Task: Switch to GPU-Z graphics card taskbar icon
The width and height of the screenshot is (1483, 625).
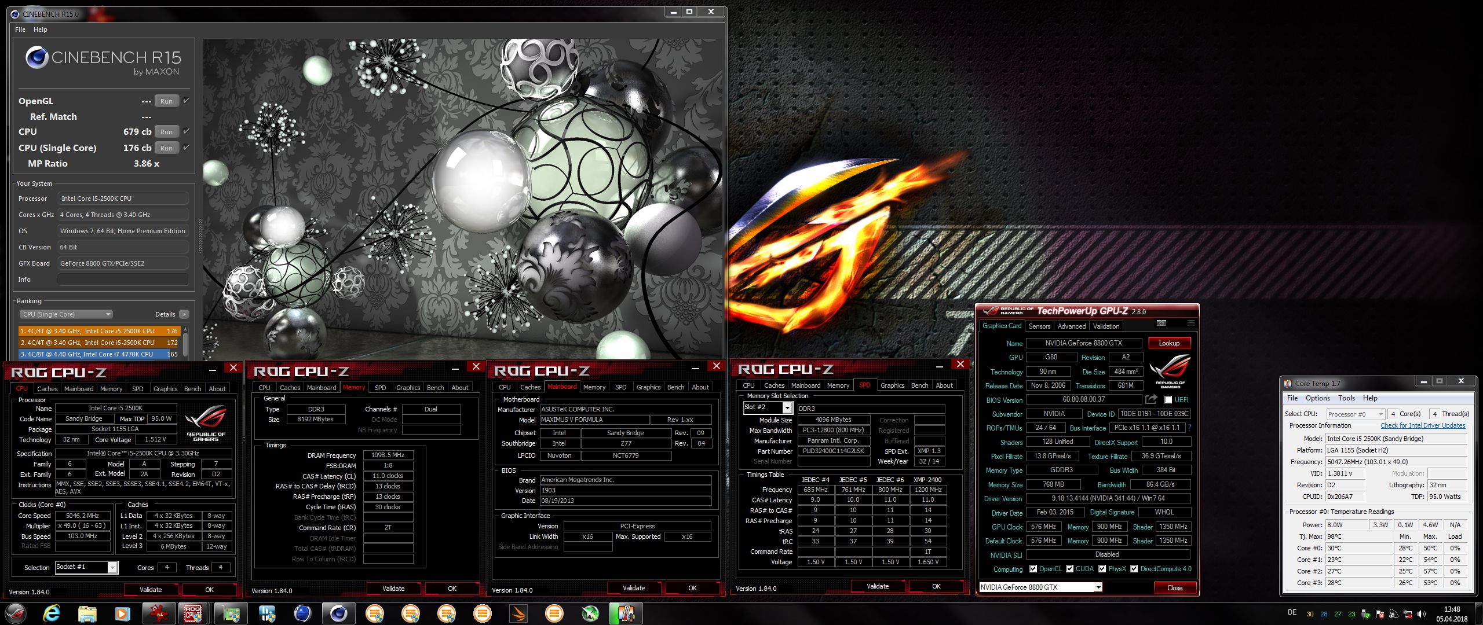Action: point(232,613)
